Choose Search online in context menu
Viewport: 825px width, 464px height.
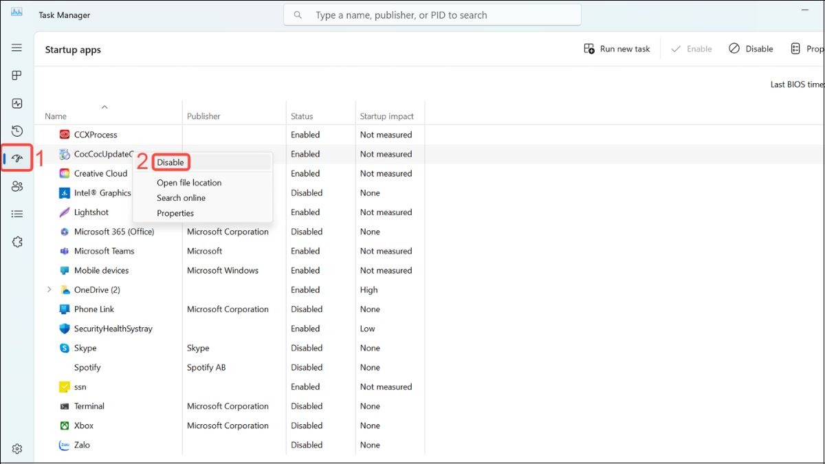point(181,198)
